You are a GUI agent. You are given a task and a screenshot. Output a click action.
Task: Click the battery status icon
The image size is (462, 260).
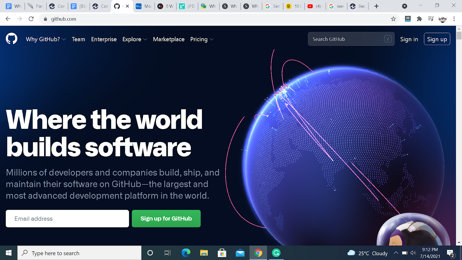coord(405,253)
